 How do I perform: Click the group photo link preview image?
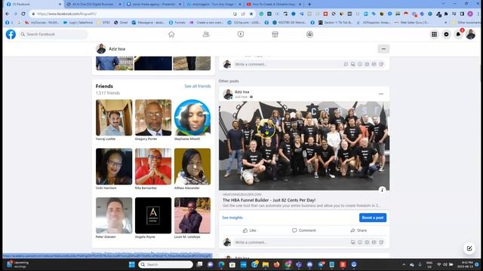tap(304, 146)
